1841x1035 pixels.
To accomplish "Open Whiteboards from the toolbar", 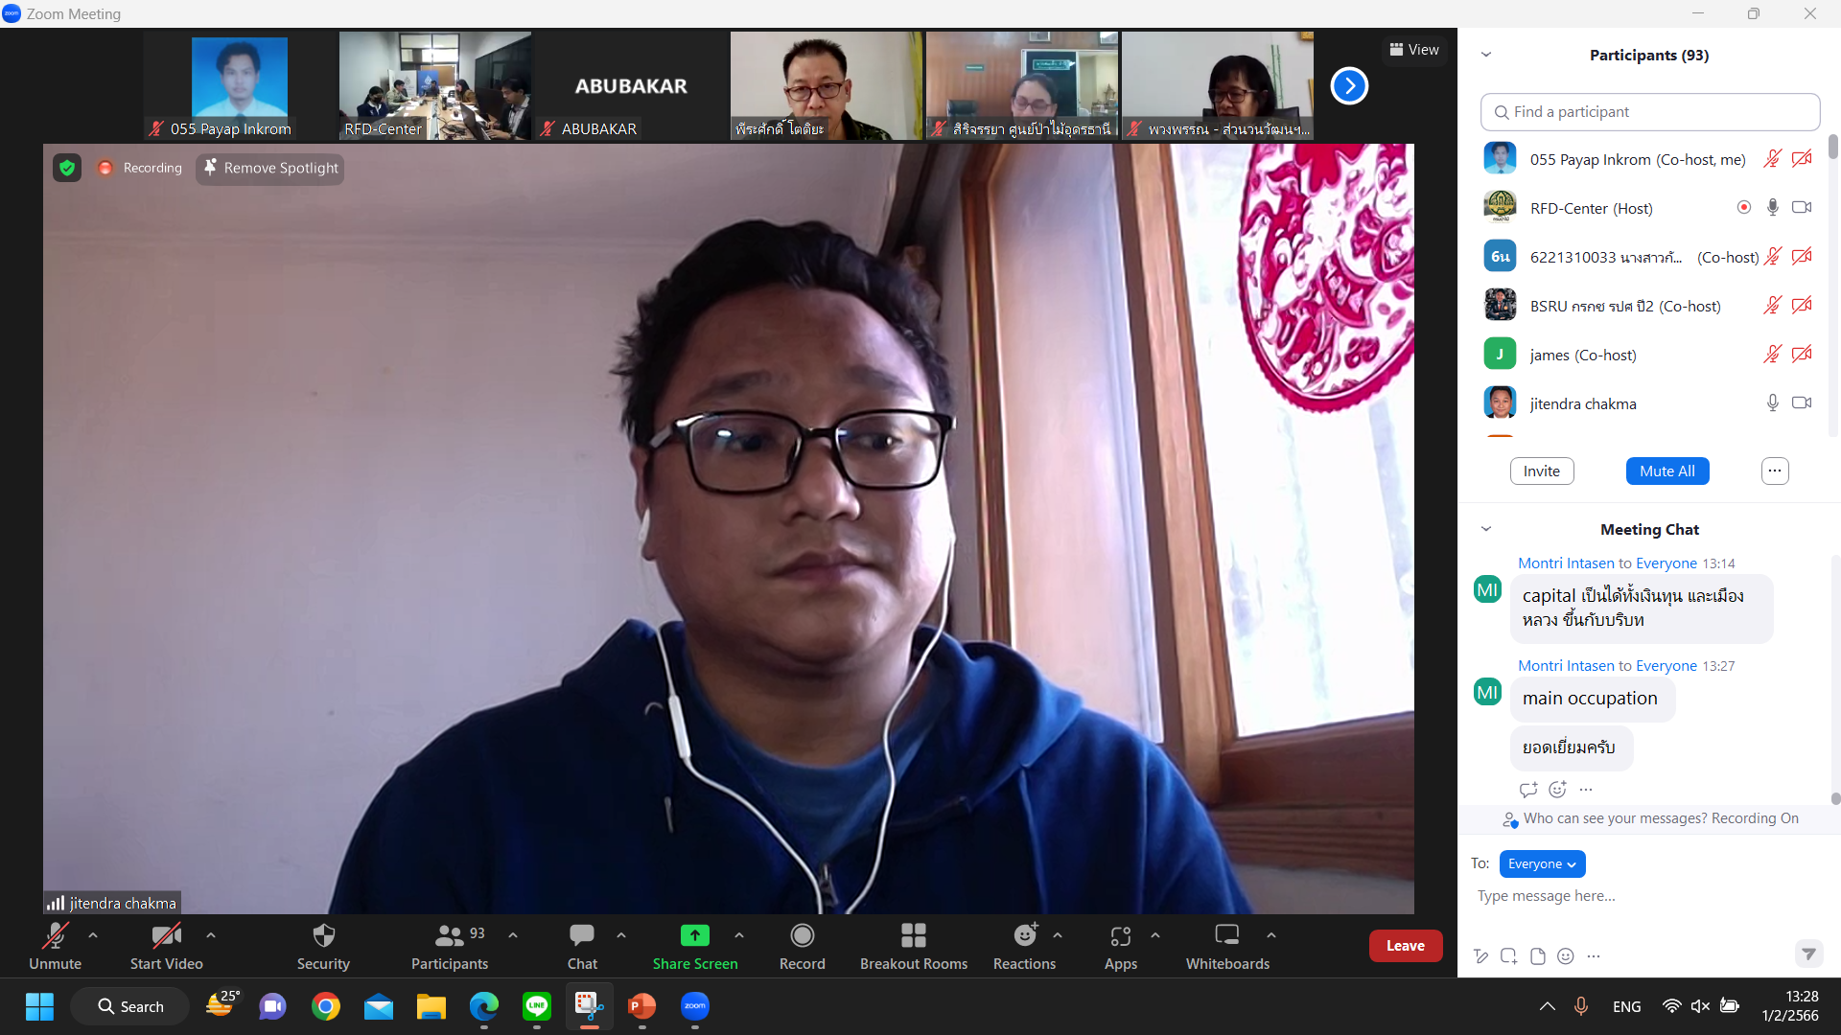I will pos(1226,935).
